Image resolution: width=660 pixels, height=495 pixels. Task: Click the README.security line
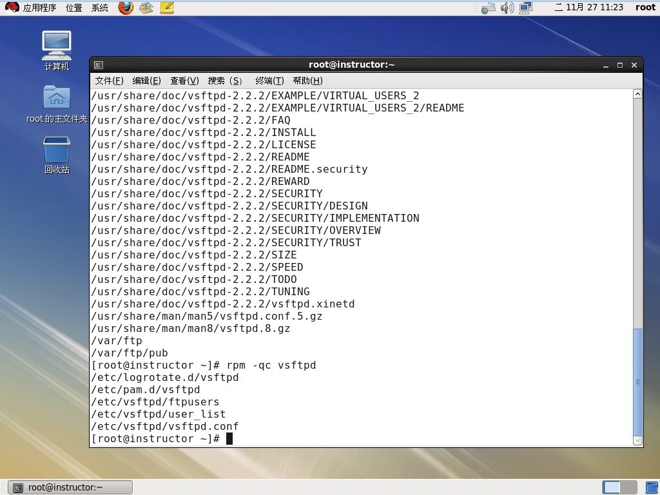pos(229,170)
